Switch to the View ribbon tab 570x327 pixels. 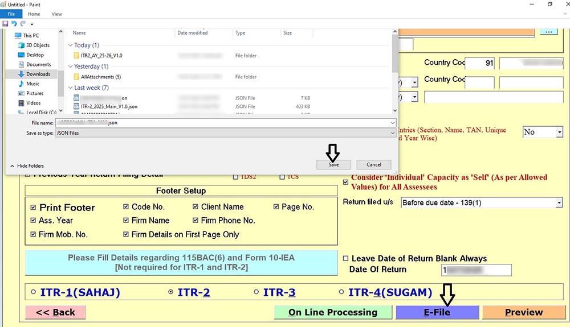tap(57, 14)
